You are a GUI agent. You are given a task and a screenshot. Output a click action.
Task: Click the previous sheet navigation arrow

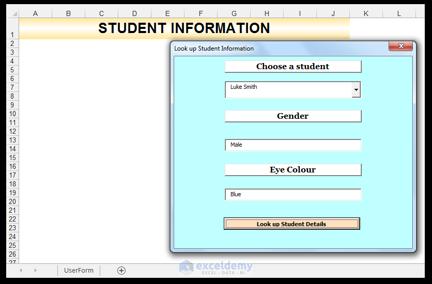(21, 271)
